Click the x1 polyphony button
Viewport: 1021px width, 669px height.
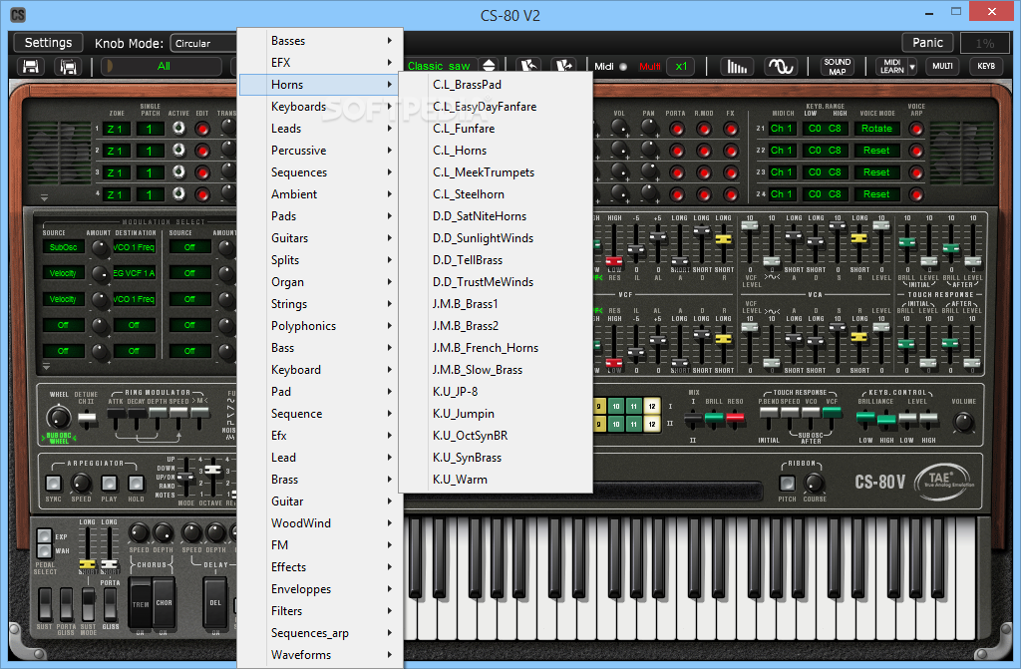[681, 67]
